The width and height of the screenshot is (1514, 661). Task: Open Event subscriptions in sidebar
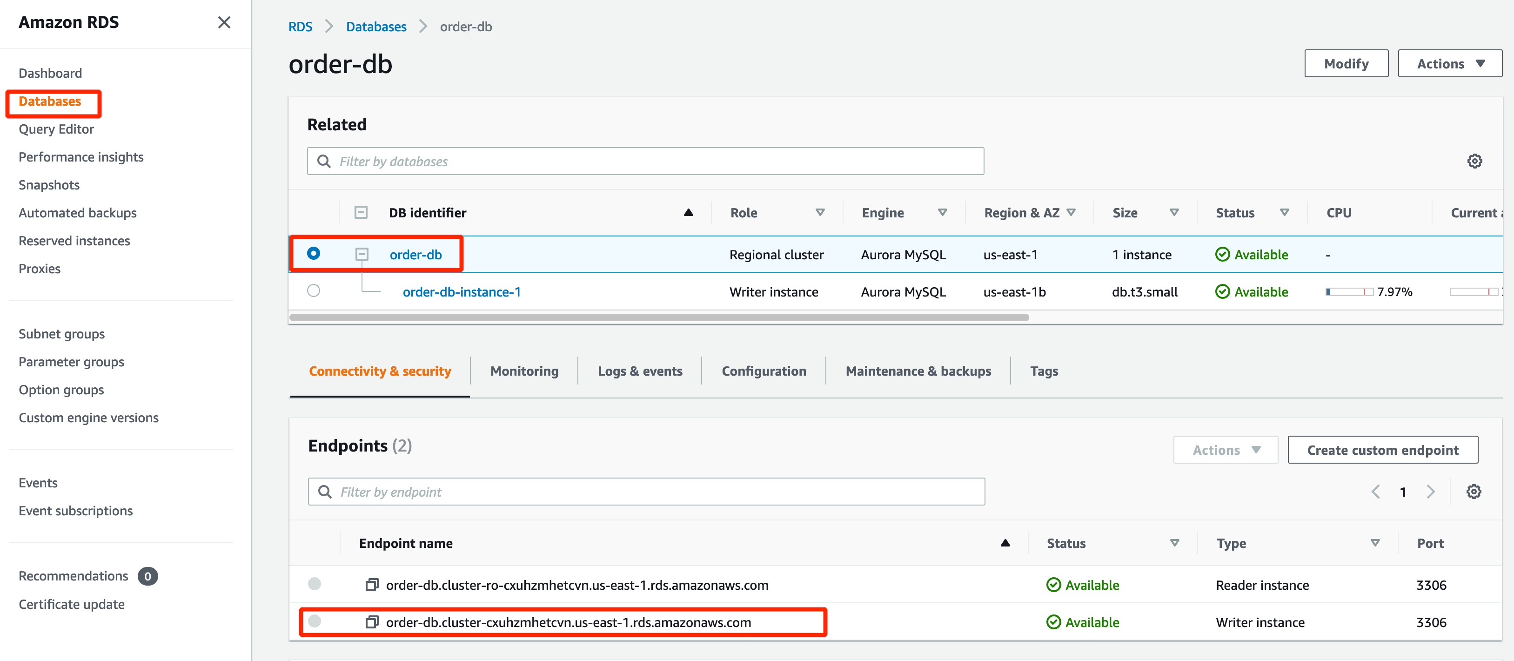[x=75, y=511]
